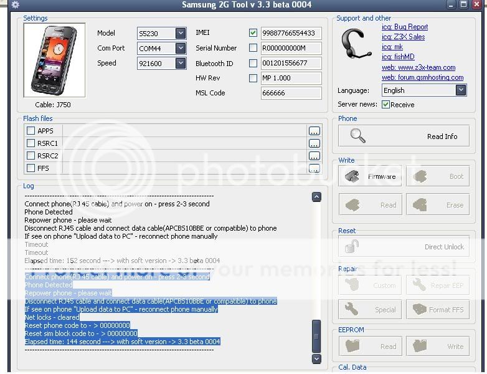Check the APPS flash file box

point(31,130)
